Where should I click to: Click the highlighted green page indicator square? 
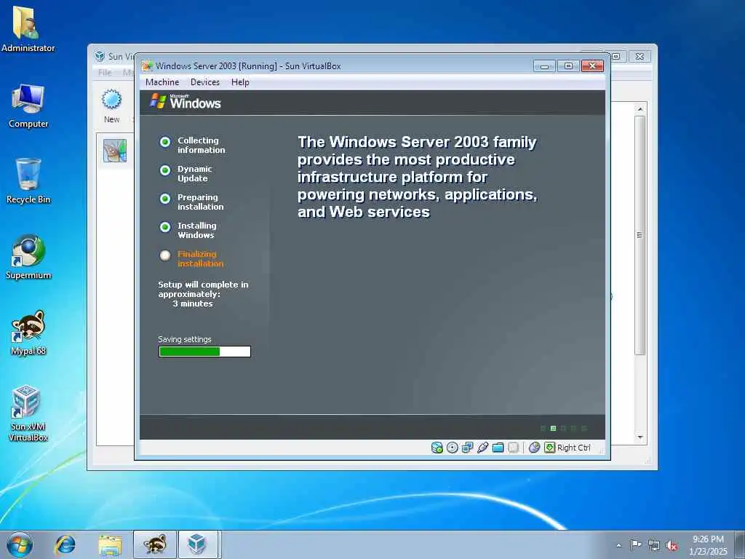[553, 428]
